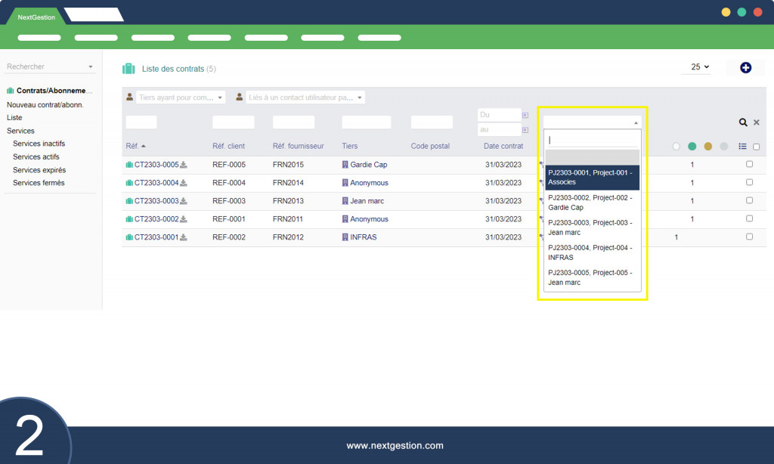Toggle the select-all checkbox in header
The width and height of the screenshot is (774, 464).
[756, 147]
